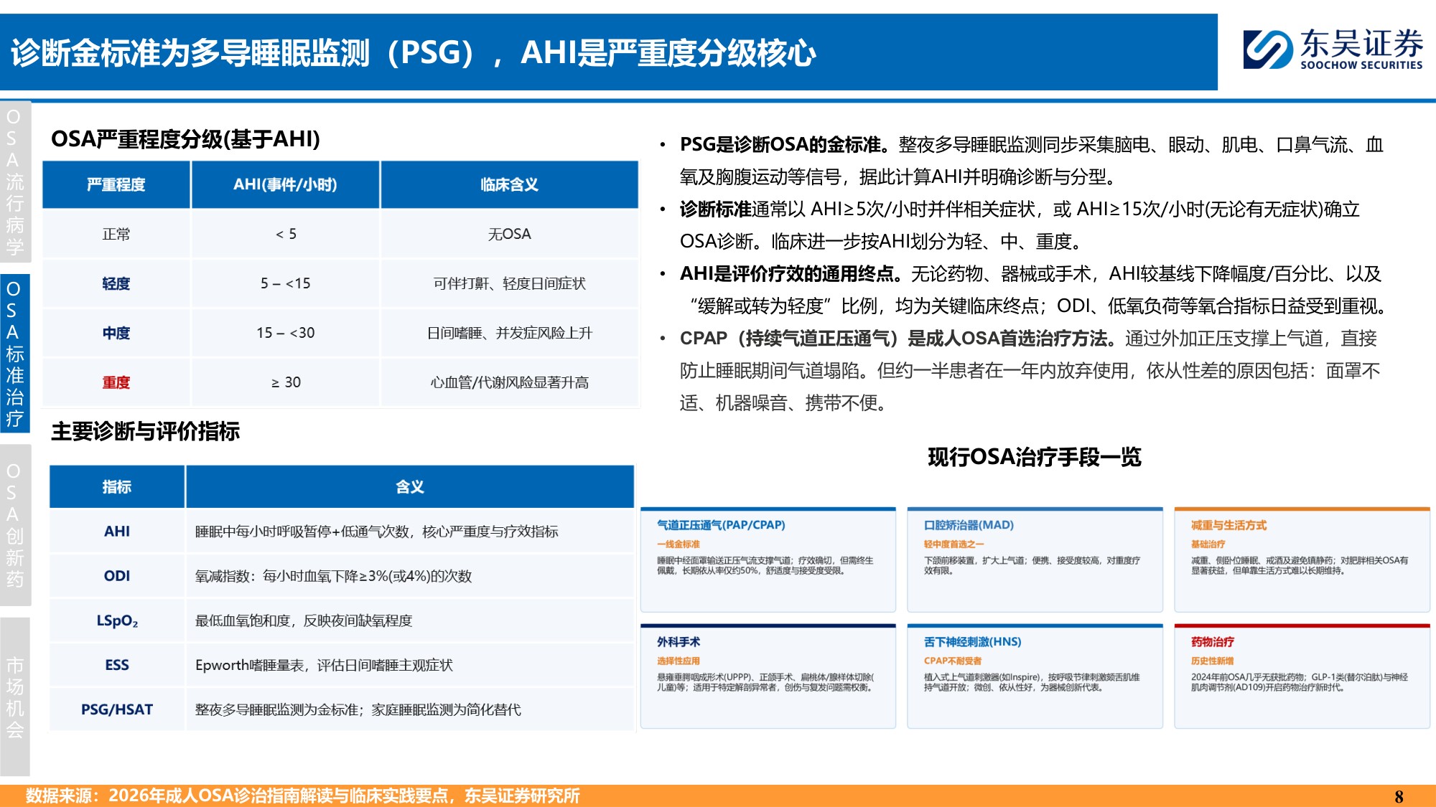This screenshot has width=1436, height=807.
Task: Click the 无OSA clinical meaning cell
Action: coord(509,234)
